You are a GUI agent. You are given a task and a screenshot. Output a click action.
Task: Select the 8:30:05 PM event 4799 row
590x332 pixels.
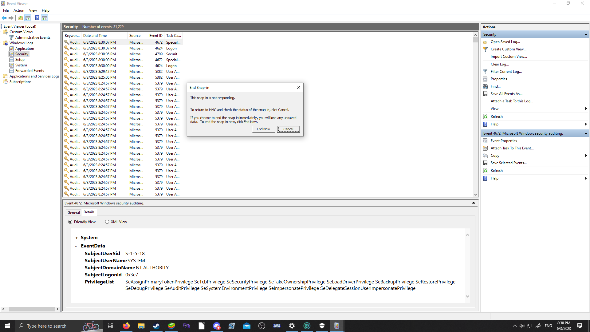tap(123, 54)
